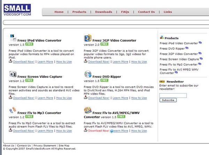The width and height of the screenshot is (209, 155).
Task: Open the FAQs menu item
Action: coord(125,12)
